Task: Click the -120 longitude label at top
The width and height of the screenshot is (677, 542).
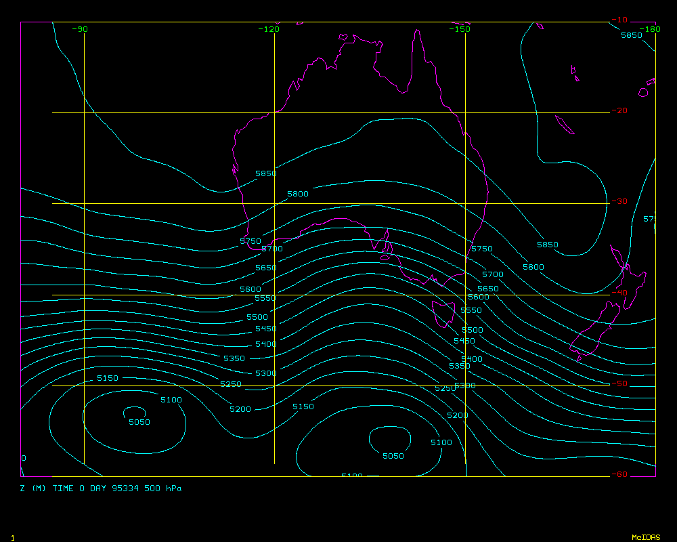Action: [x=269, y=29]
